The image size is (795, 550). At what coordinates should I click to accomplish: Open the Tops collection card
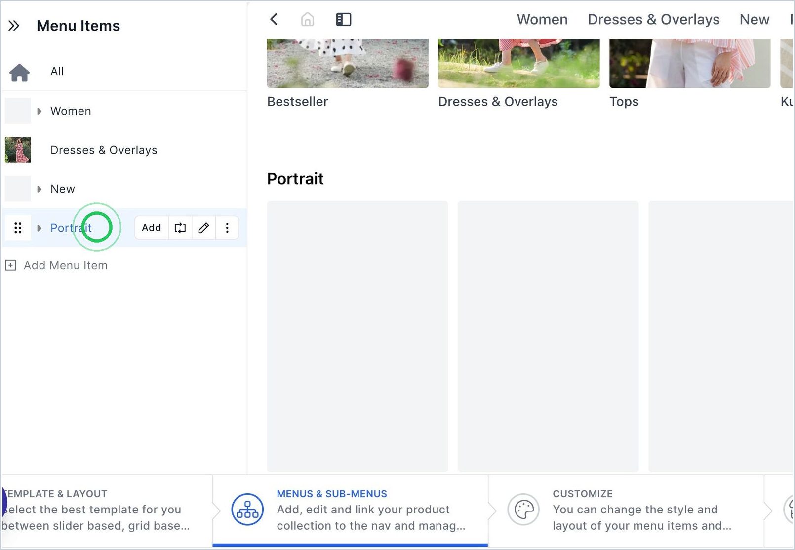(690, 73)
